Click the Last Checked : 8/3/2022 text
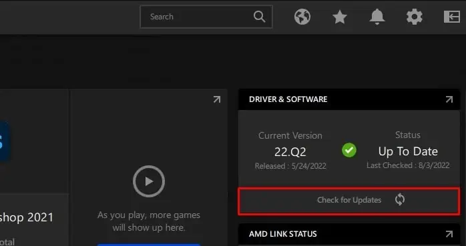This screenshot has width=466, height=246. pyautogui.click(x=408, y=165)
